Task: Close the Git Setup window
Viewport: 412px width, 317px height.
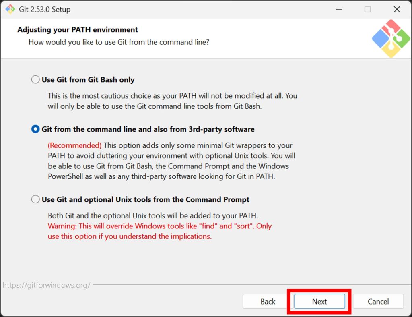Action: click(397, 9)
